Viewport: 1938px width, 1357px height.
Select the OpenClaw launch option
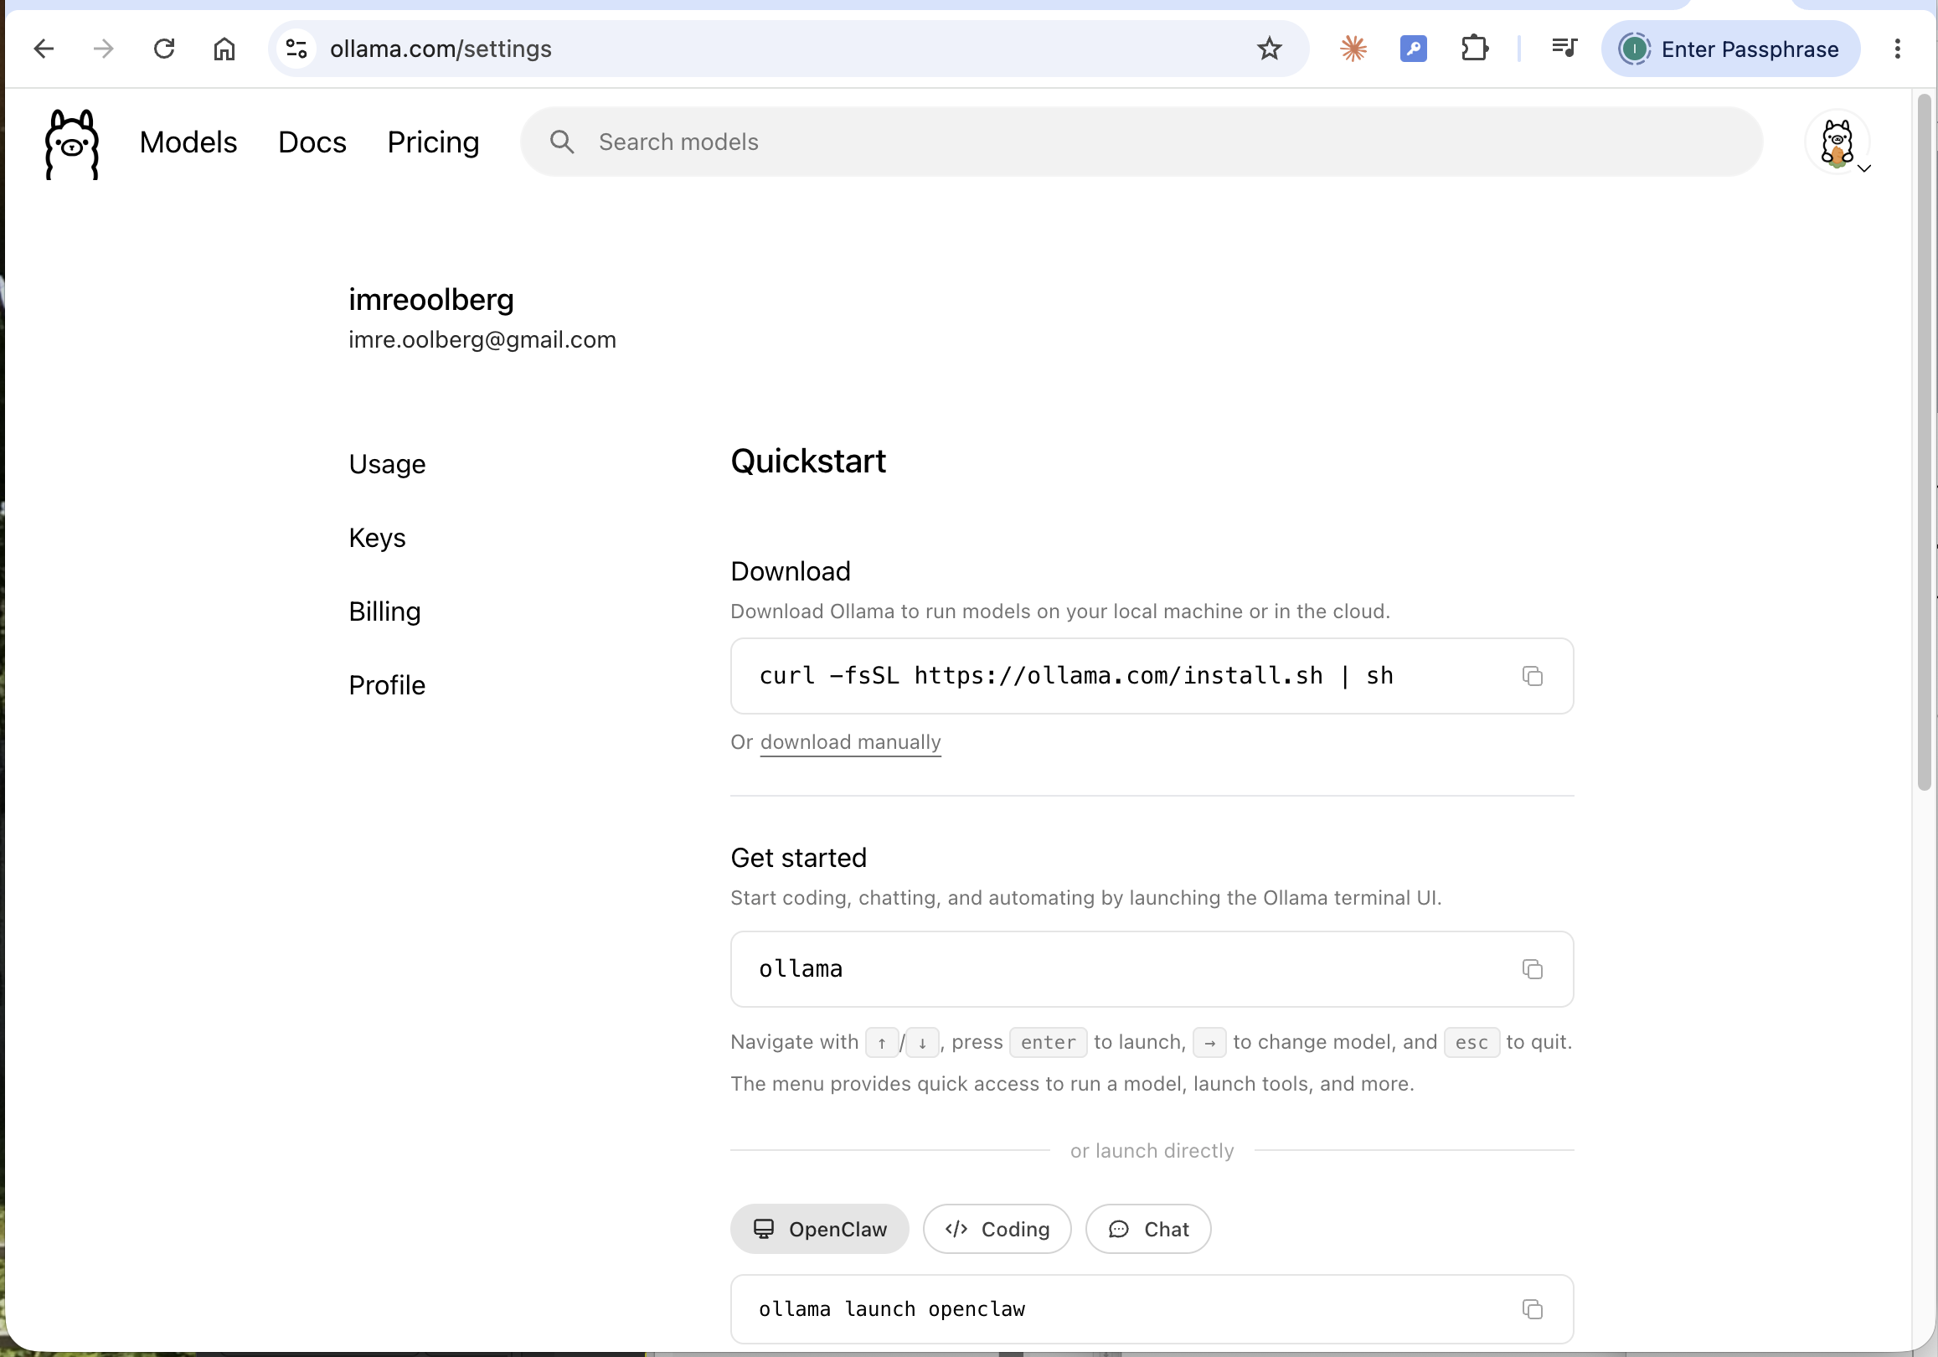pyautogui.click(x=820, y=1229)
